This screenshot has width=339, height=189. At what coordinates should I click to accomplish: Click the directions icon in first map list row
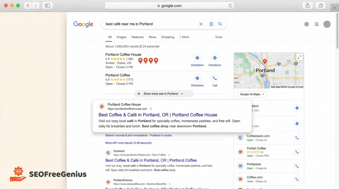[297, 108]
